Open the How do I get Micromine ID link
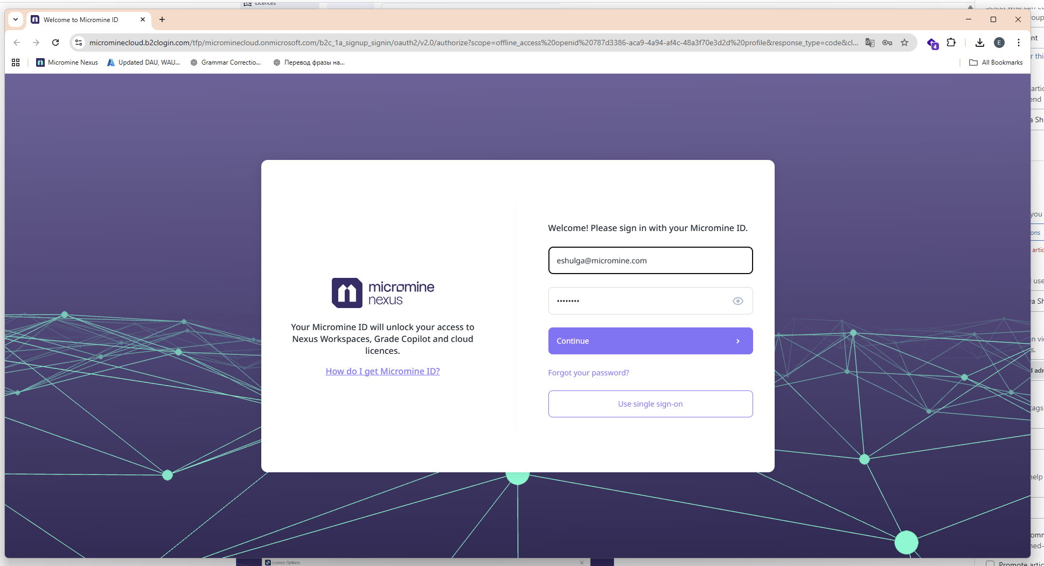 coord(382,371)
